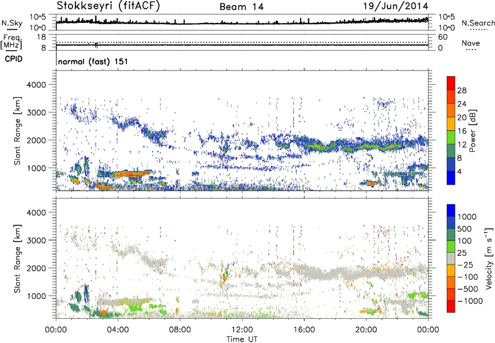Click velocity colorbar value 1000
Image resolution: width=495 pixels, height=343 pixels.
[467, 217]
